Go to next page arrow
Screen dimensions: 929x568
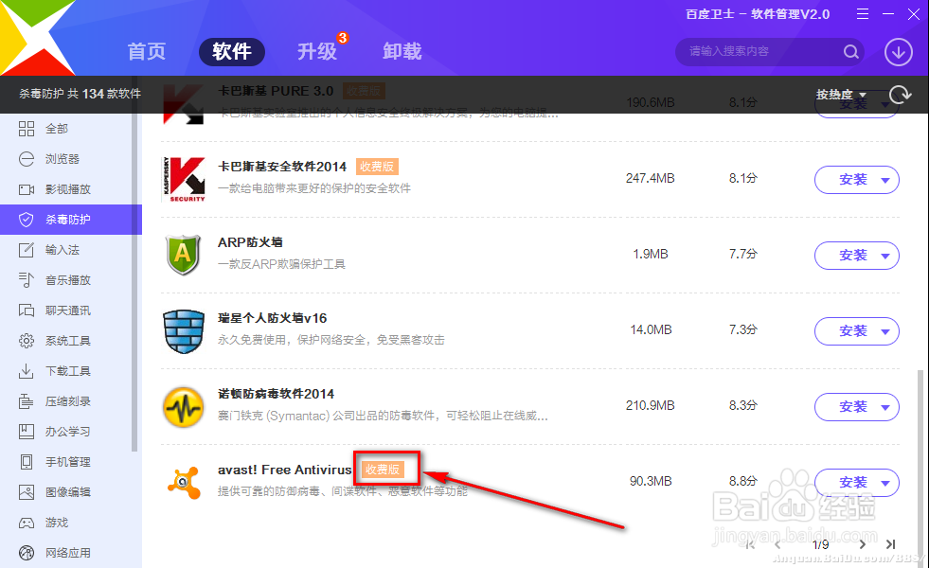pyautogui.click(x=863, y=544)
